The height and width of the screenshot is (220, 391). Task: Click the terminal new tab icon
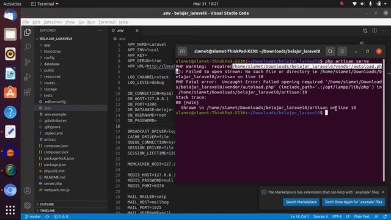[182, 51]
